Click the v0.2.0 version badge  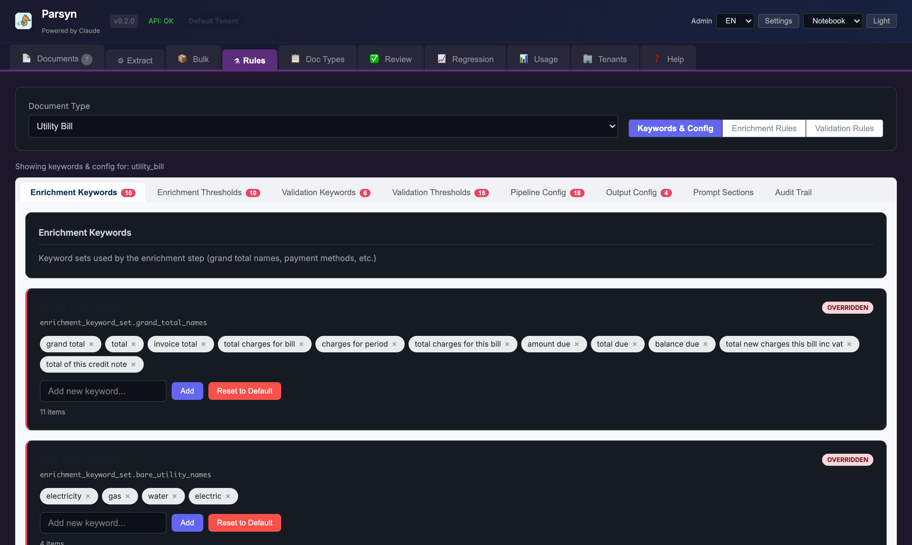(x=124, y=21)
